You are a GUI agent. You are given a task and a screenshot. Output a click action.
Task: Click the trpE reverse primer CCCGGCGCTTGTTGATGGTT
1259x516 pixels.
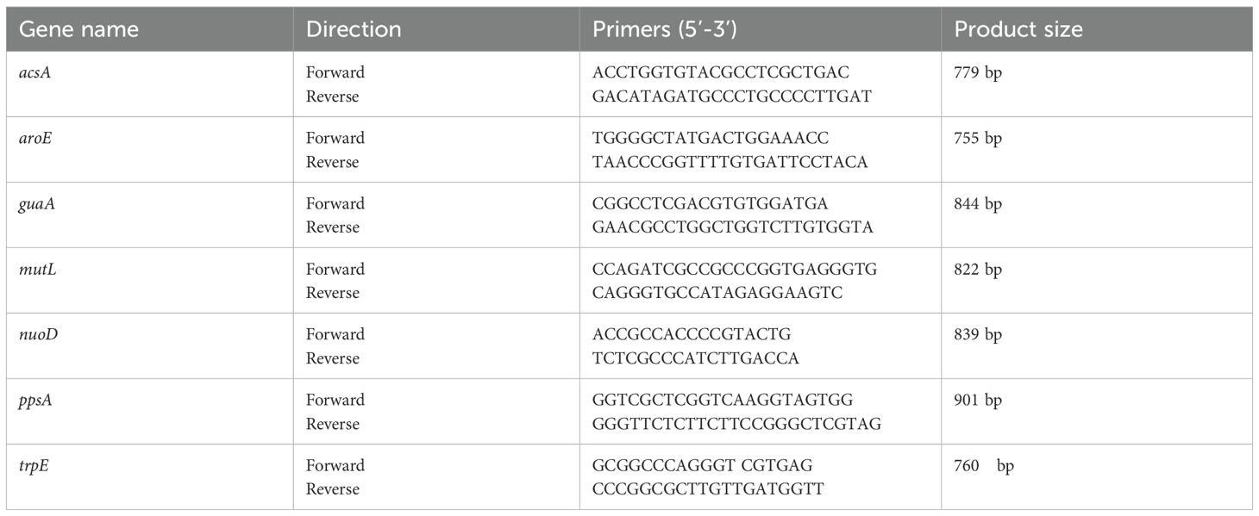pos(708,489)
